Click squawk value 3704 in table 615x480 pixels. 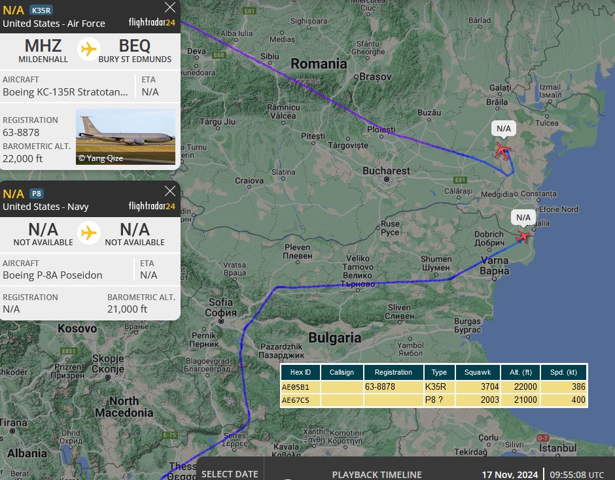[490, 386]
